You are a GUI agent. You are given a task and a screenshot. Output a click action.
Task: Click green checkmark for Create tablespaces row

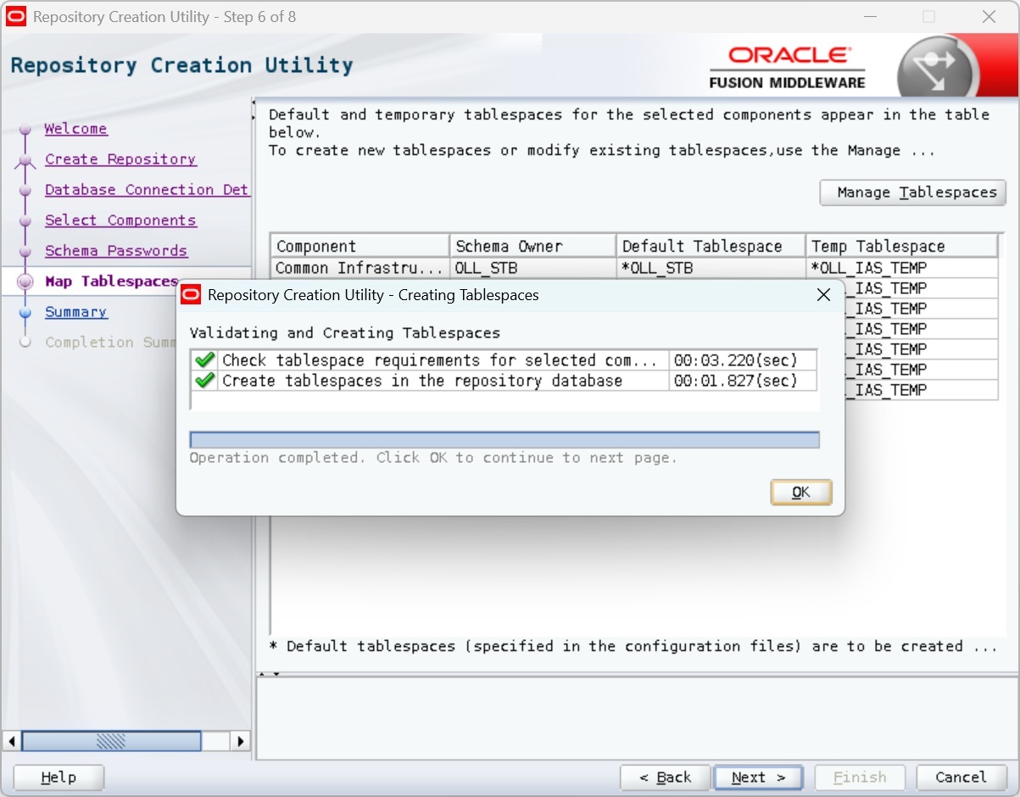coord(204,381)
